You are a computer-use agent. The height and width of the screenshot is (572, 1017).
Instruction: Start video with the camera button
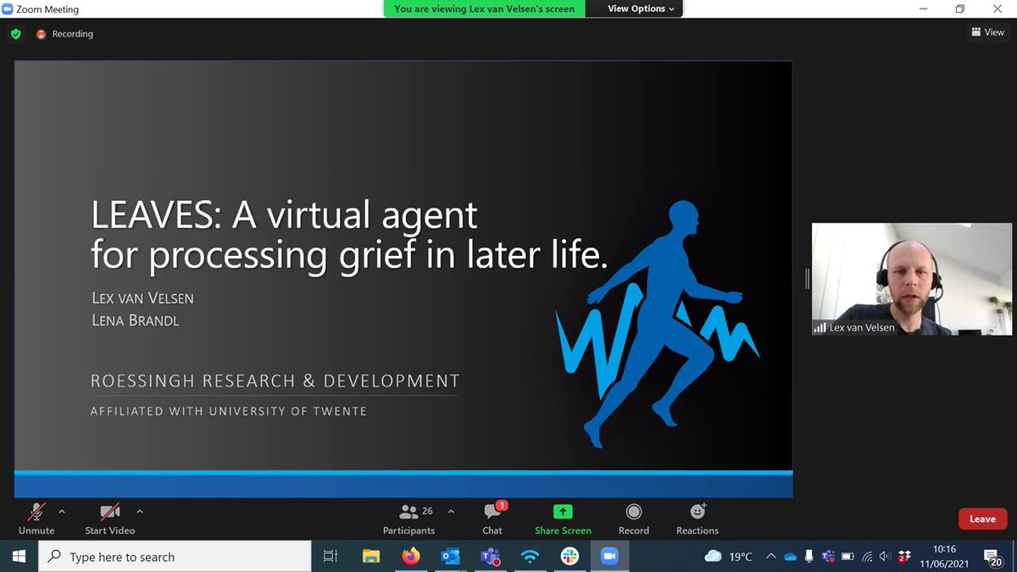(x=110, y=519)
